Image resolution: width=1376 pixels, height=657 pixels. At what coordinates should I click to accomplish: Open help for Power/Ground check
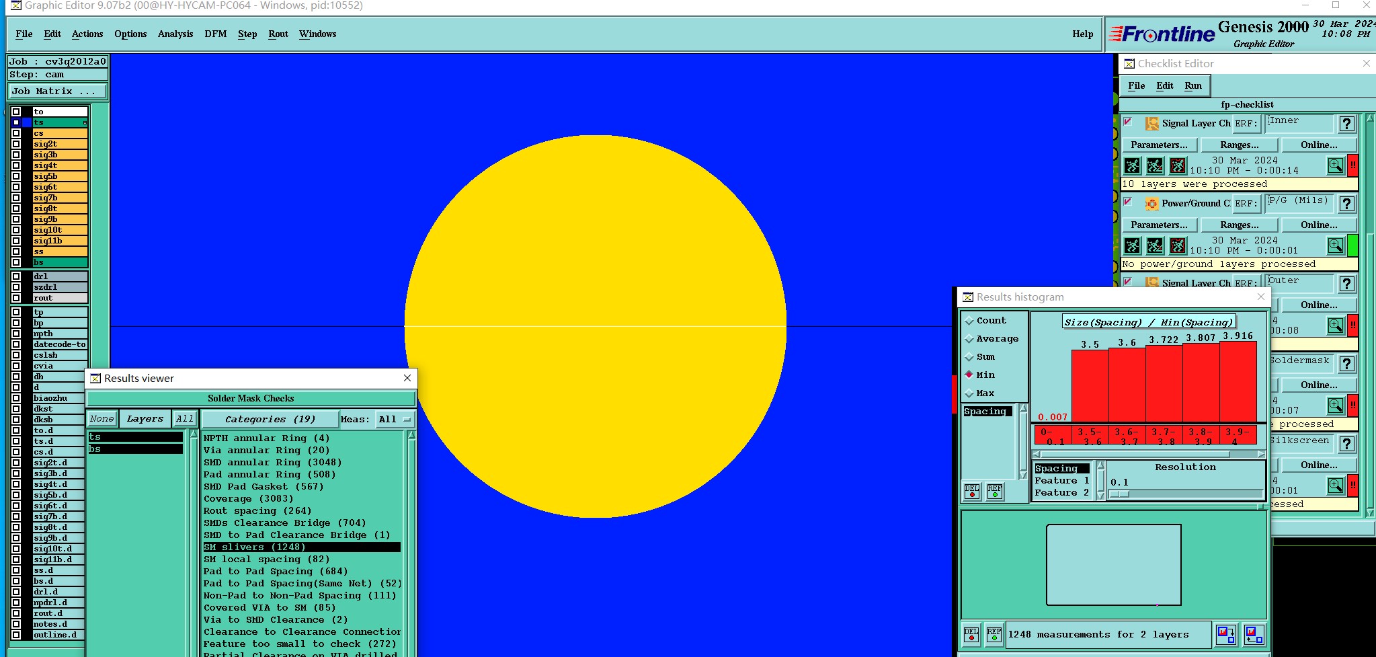coord(1346,204)
